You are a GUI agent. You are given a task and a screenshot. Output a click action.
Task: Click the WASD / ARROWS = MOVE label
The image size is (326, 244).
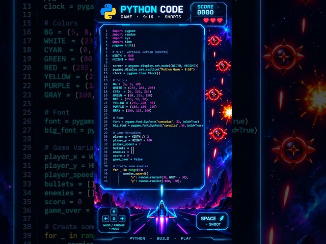pyautogui.click(x=114, y=227)
